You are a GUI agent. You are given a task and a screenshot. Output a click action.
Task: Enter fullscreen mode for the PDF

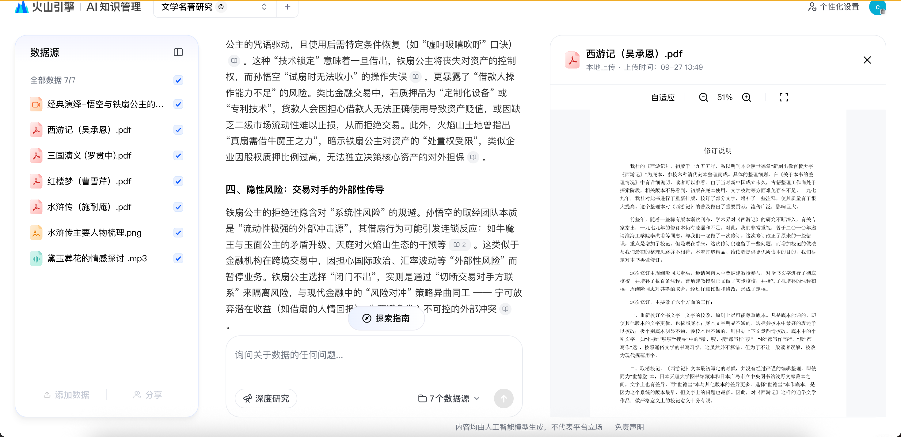click(x=784, y=97)
